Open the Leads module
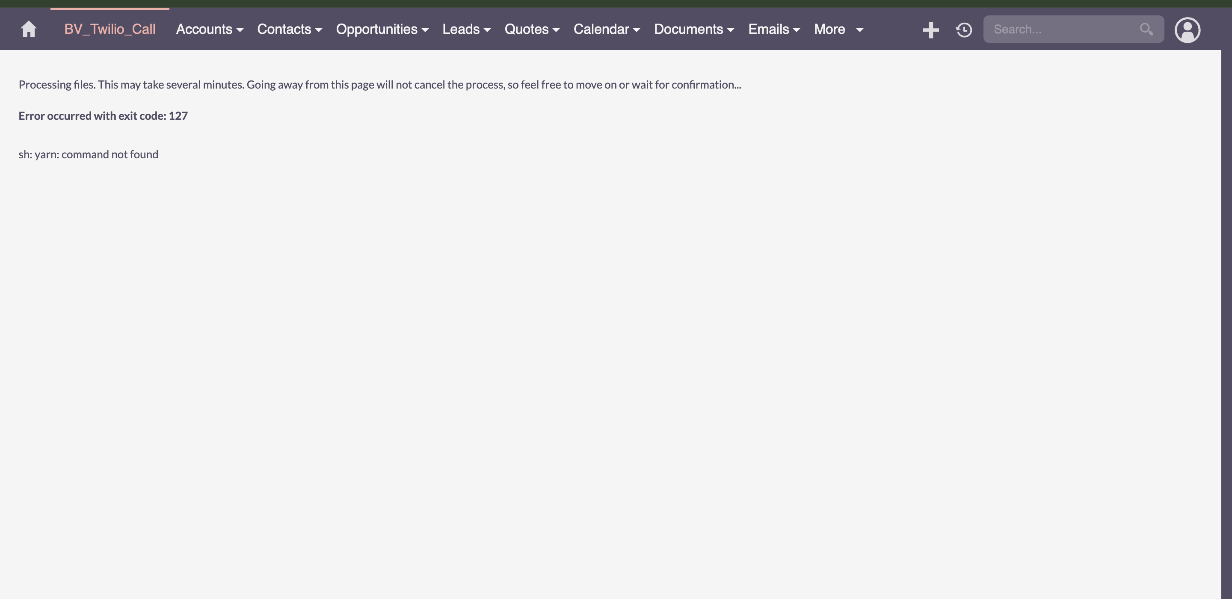The image size is (1232, 599). 461,29
